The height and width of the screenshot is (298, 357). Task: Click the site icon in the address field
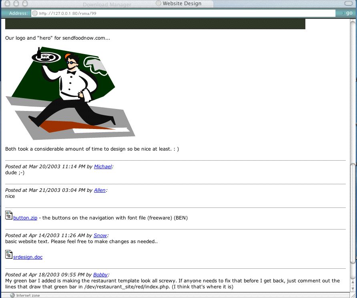pyautogui.click(x=34, y=13)
